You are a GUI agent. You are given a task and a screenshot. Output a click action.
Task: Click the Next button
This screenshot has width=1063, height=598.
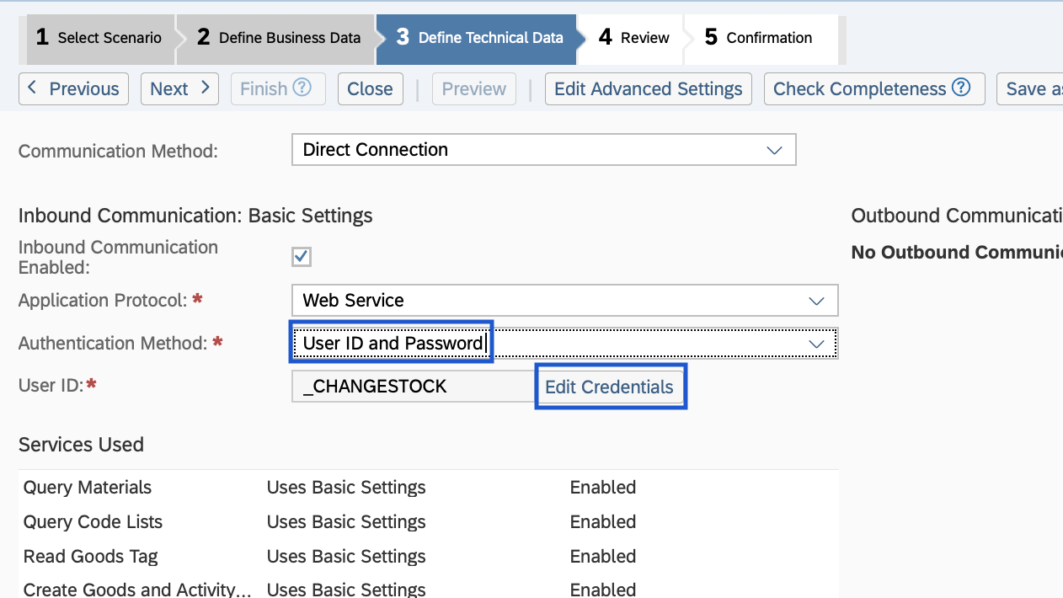pyautogui.click(x=179, y=88)
